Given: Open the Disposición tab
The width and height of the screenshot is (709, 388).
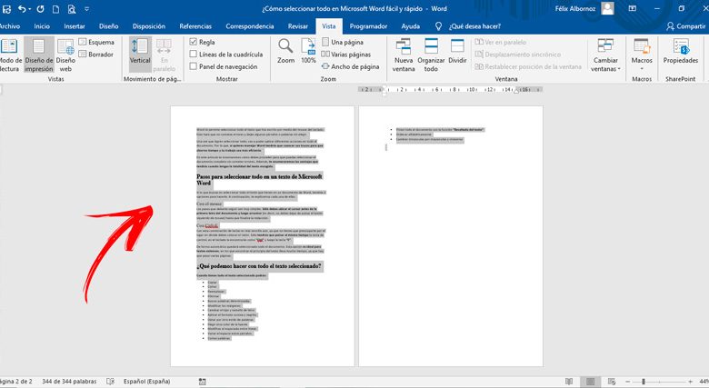Looking at the screenshot, I should [x=149, y=26].
